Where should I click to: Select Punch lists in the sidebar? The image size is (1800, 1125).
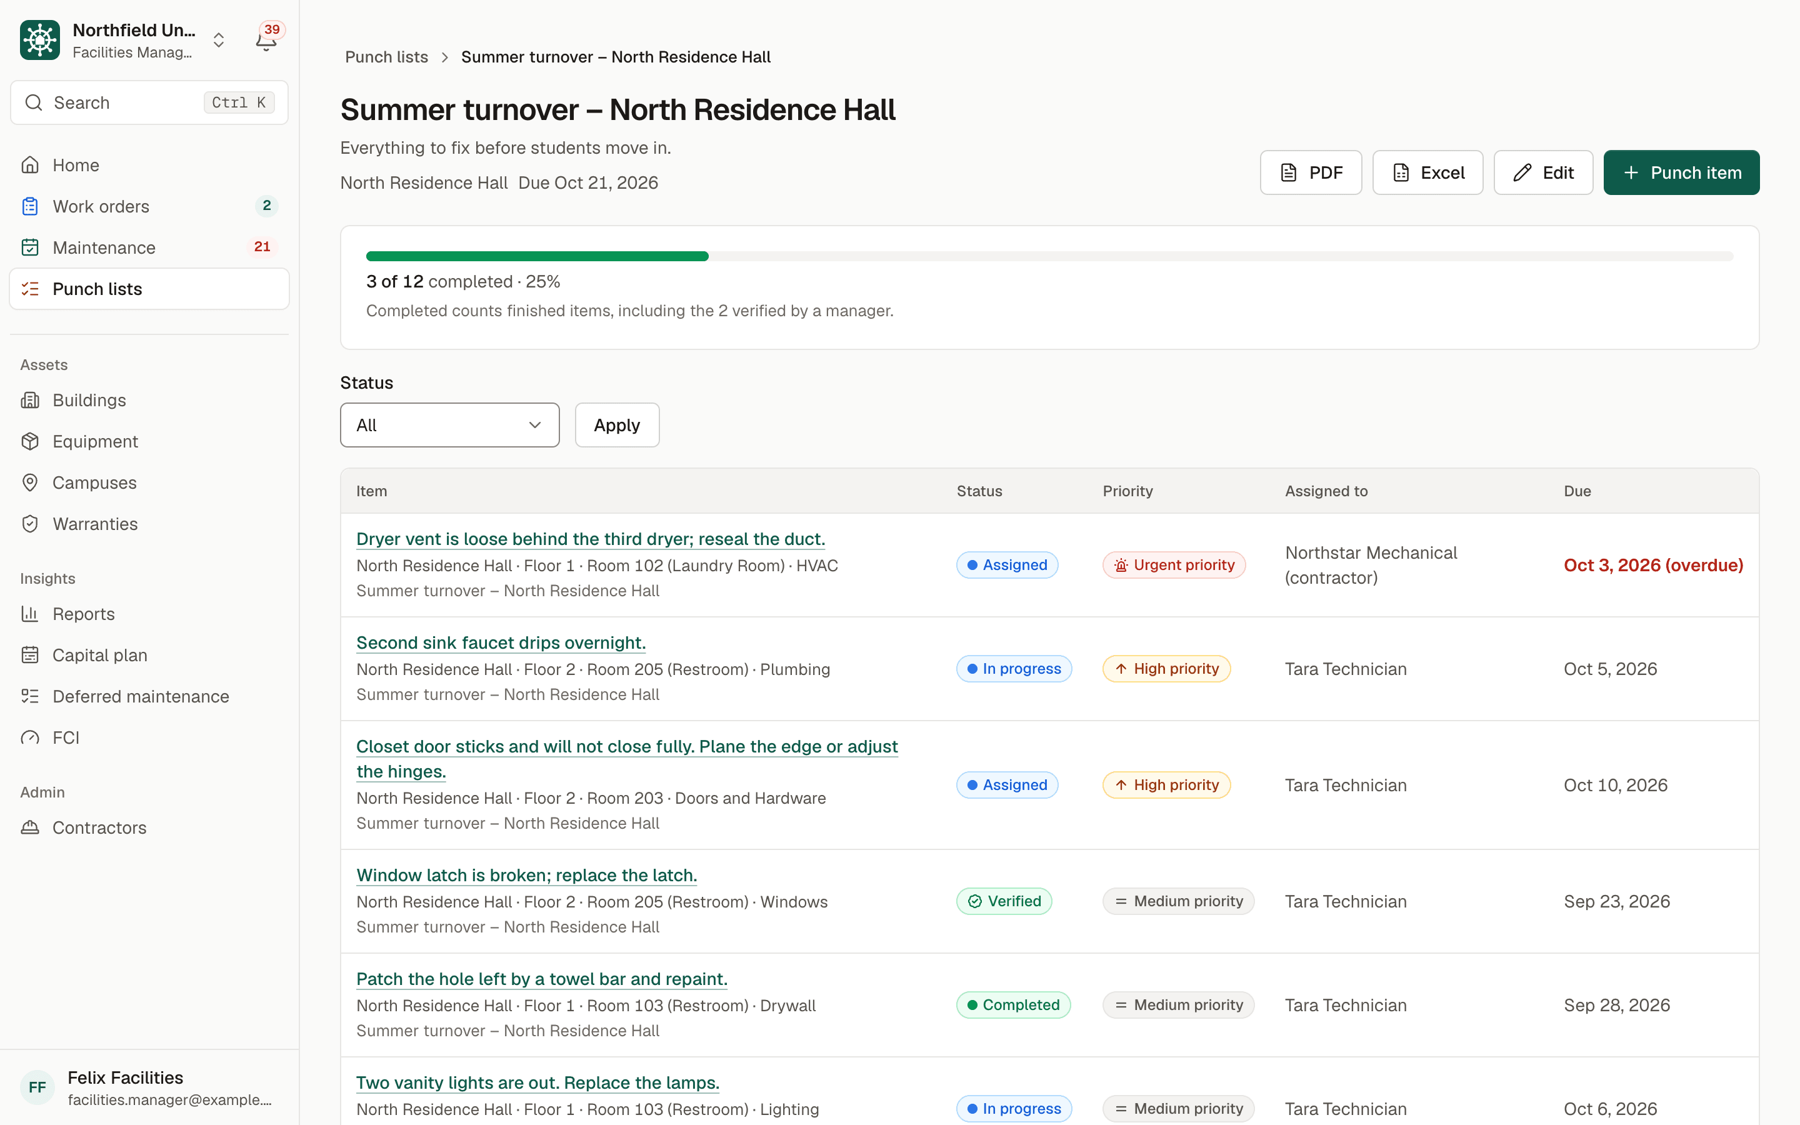coord(149,289)
